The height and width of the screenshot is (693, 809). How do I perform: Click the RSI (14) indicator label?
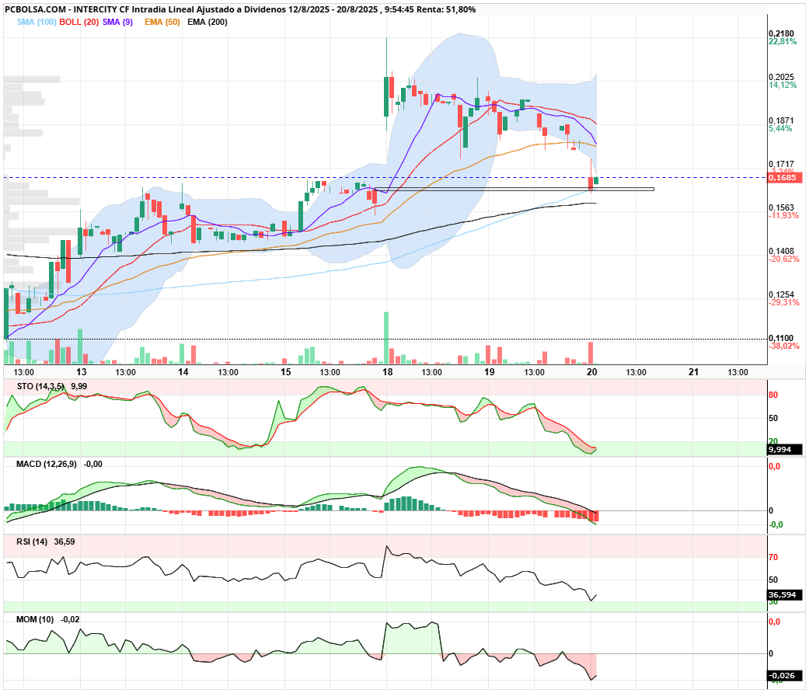pos(32,542)
